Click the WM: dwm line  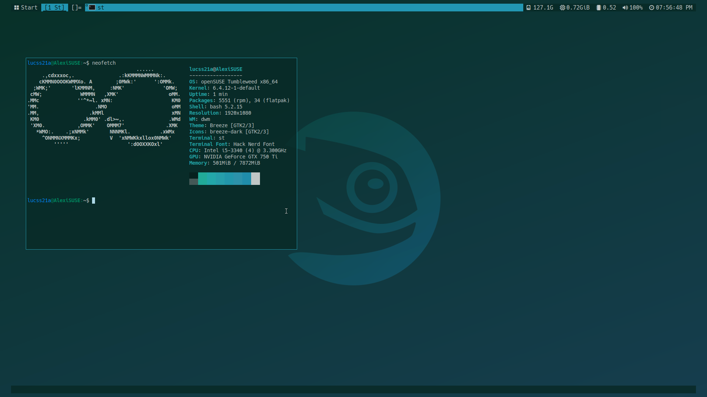pyautogui.click(x=200, y=119)
